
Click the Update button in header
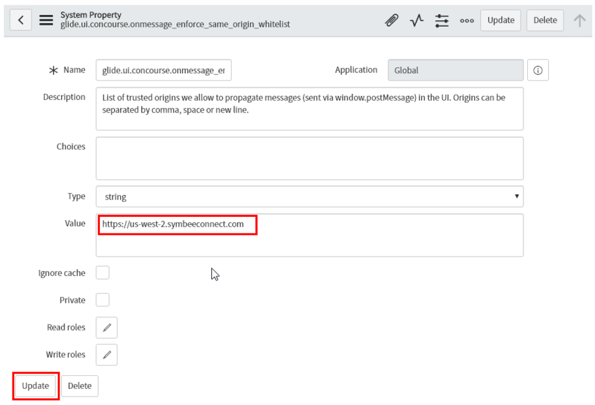(501, 20)
